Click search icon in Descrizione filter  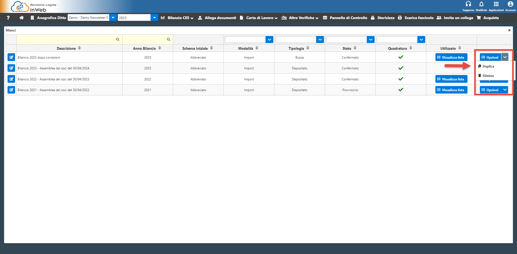(118, 40)
